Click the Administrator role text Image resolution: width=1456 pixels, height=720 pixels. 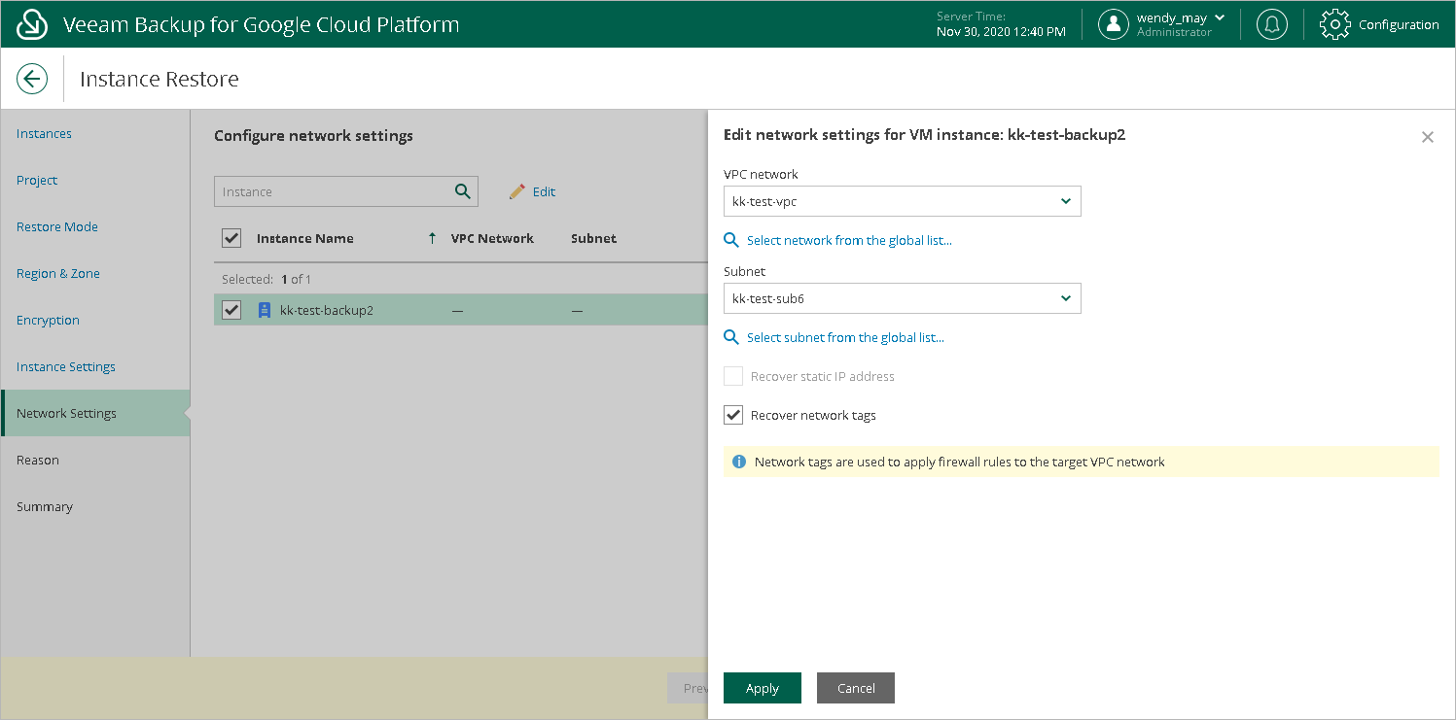[x=1174, y=32]
